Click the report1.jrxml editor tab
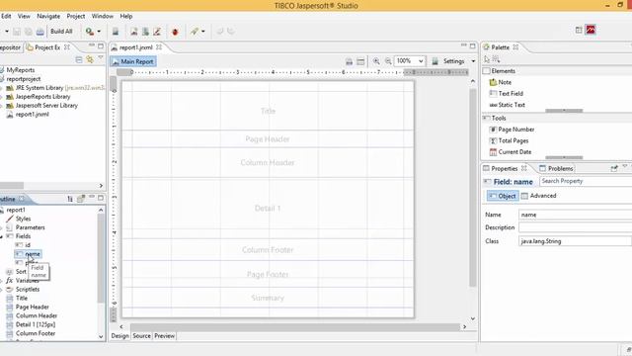This screenshot has width=632, height=356. (136, 47)
